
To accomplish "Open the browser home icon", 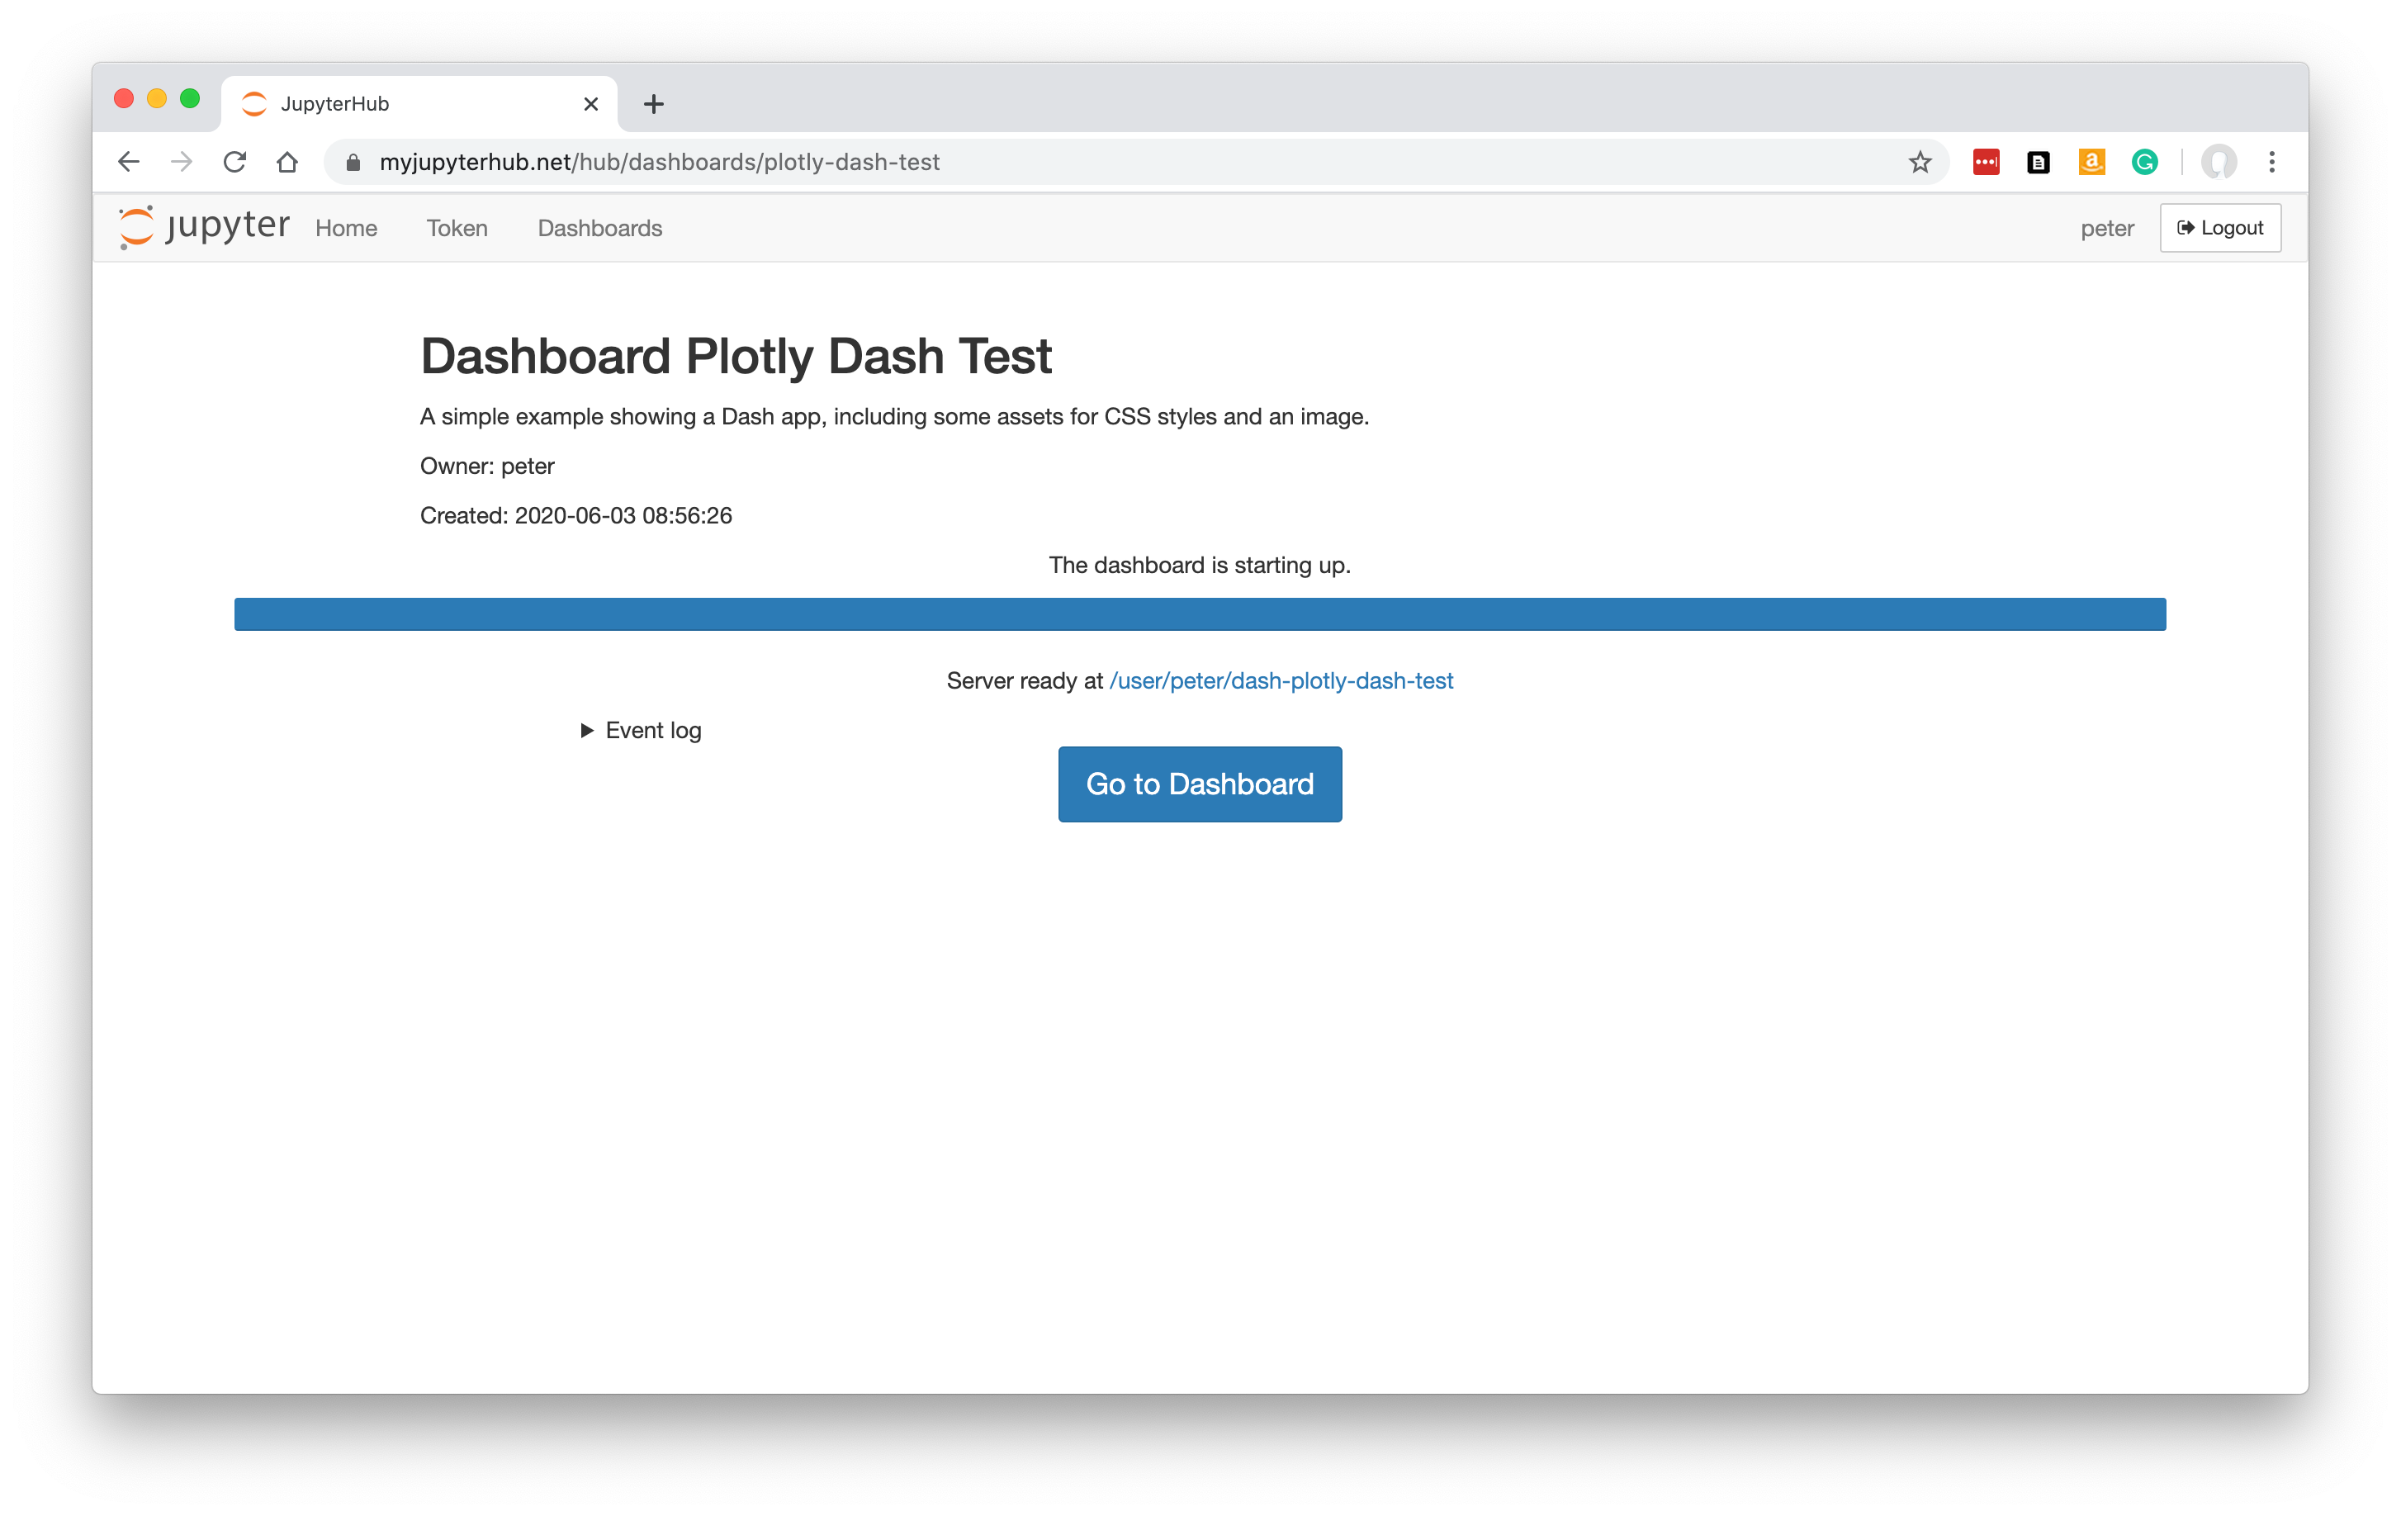I will point(287,162).
